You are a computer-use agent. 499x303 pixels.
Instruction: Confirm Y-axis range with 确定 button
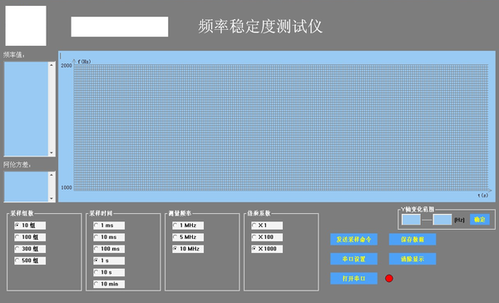(480, 220)
